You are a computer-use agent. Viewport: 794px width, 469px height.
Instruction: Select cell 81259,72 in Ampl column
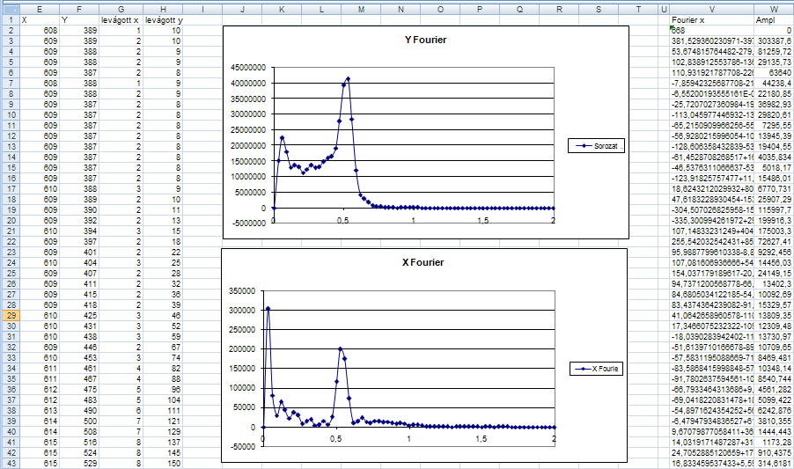coord(774,52)
